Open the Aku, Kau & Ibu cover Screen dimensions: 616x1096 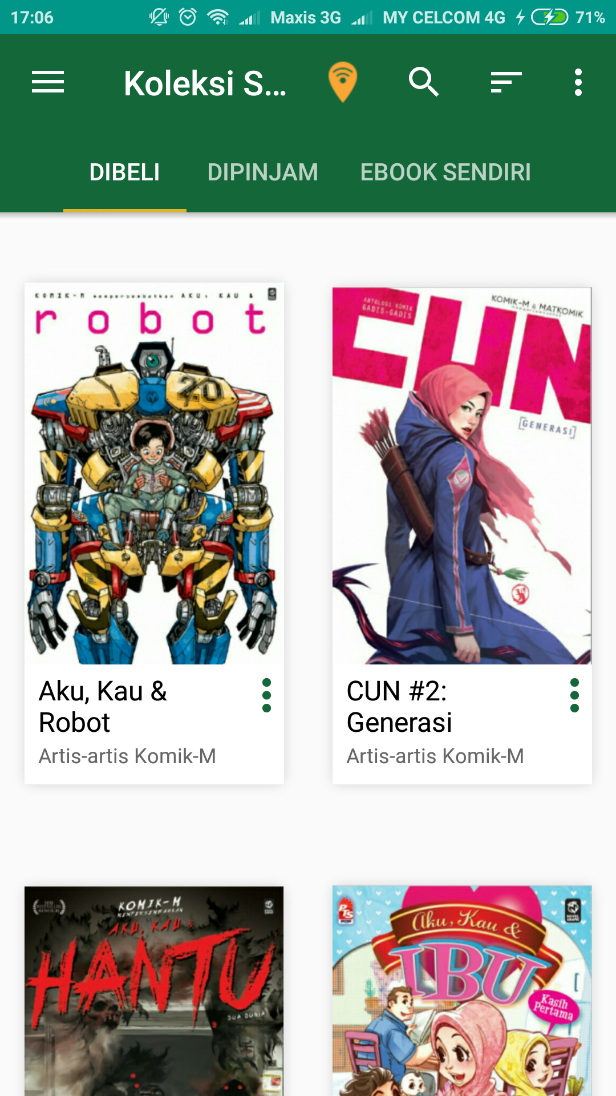(462, 991)
